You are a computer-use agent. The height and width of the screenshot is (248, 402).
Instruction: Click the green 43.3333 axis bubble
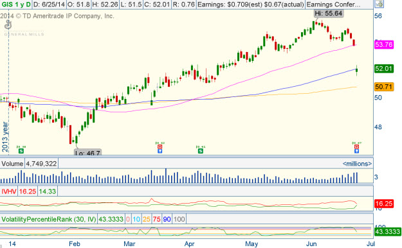click(387, 232)
